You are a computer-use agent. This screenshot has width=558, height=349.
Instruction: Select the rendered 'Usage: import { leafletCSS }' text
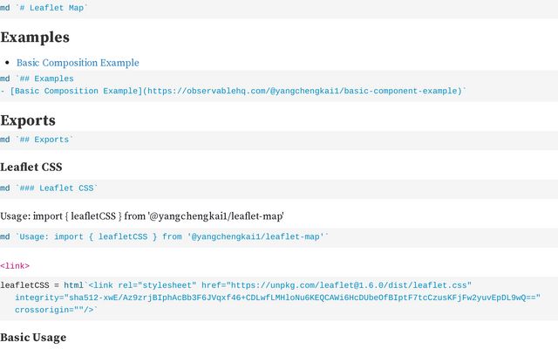click(142, 216)
